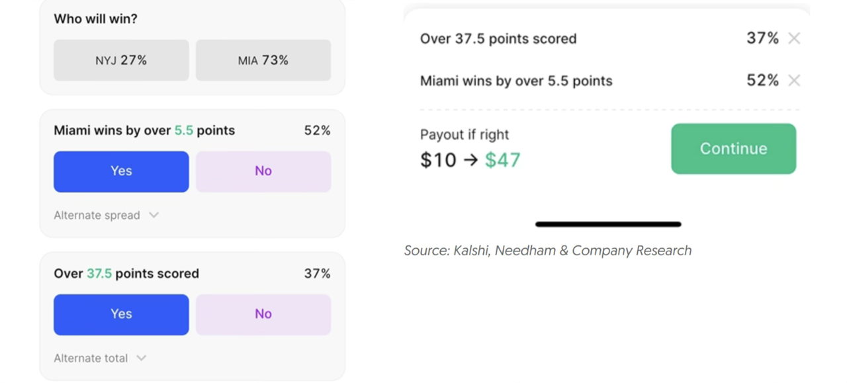847x383 pixels.
Task: Select Yes for Miami wins by over 5.5
Action: click(121, 171)
